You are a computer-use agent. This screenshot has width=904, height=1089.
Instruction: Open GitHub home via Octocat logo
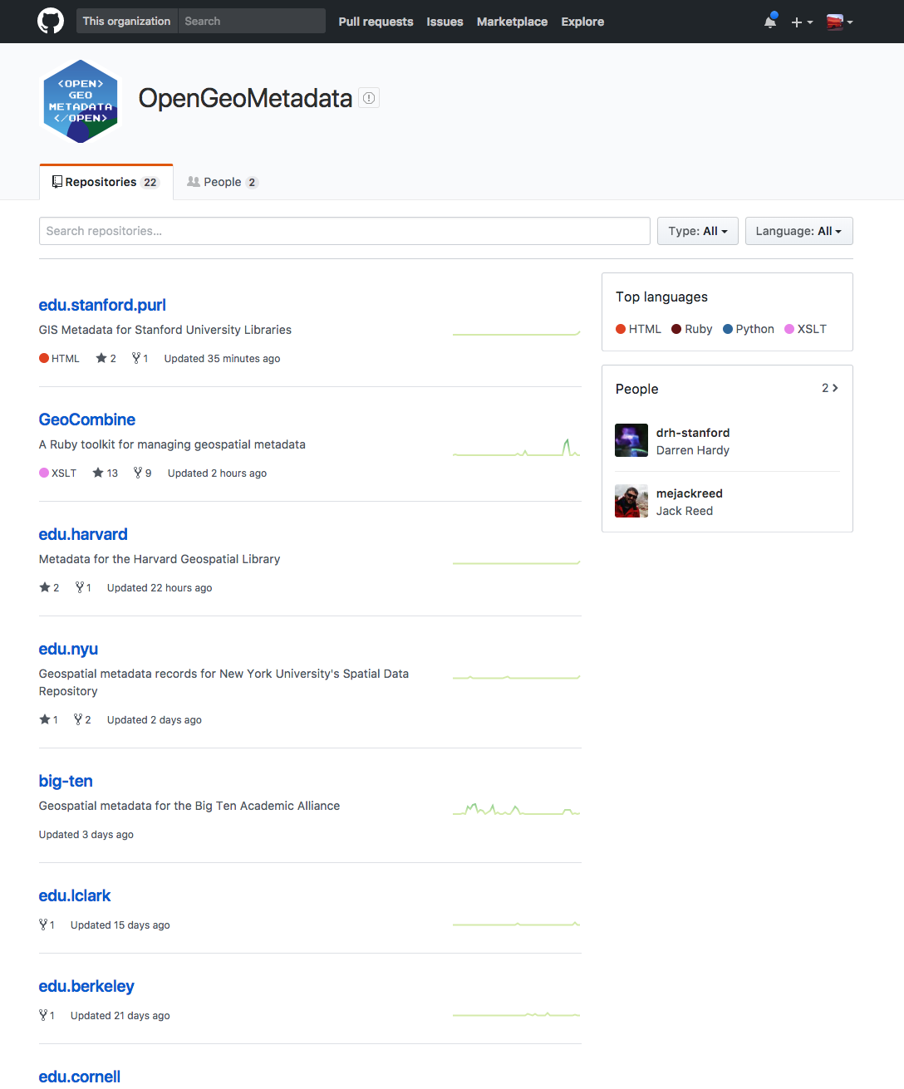pos(51,21)
